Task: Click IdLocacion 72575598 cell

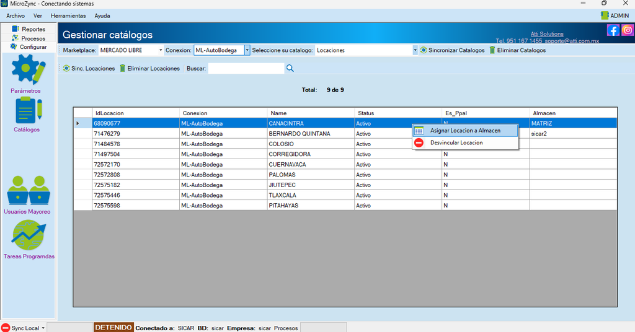Action: coord(136,206)
